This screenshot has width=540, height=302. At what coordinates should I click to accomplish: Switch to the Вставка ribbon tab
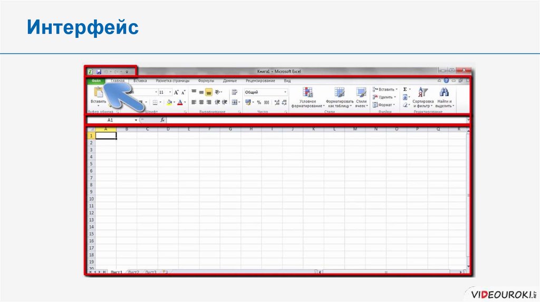[x=140, y=81]
